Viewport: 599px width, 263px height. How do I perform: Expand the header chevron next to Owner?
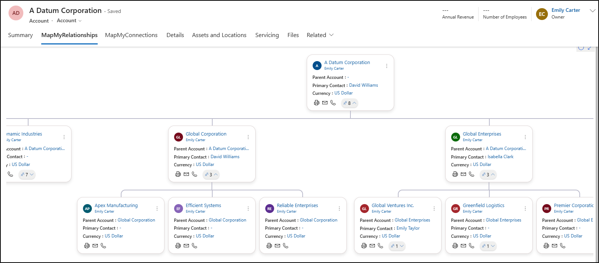(x=592, y=11)
